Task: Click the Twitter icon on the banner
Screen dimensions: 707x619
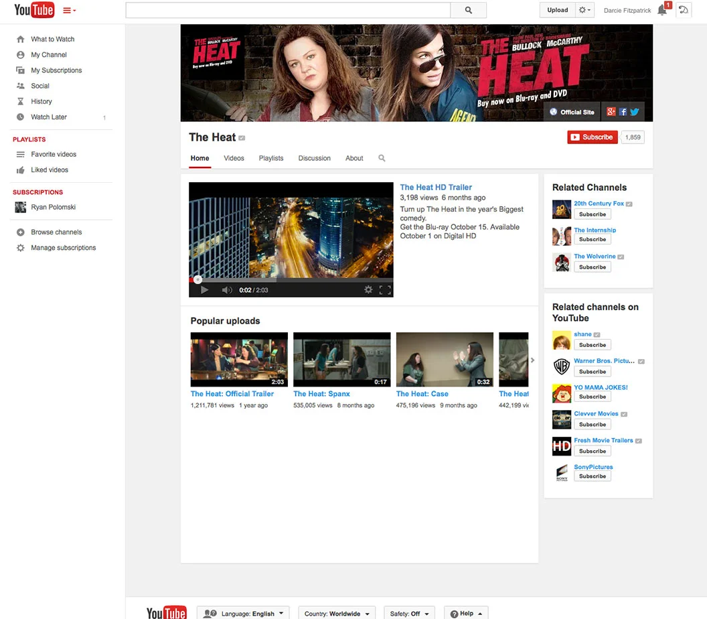Action: (x=635, y=112)
